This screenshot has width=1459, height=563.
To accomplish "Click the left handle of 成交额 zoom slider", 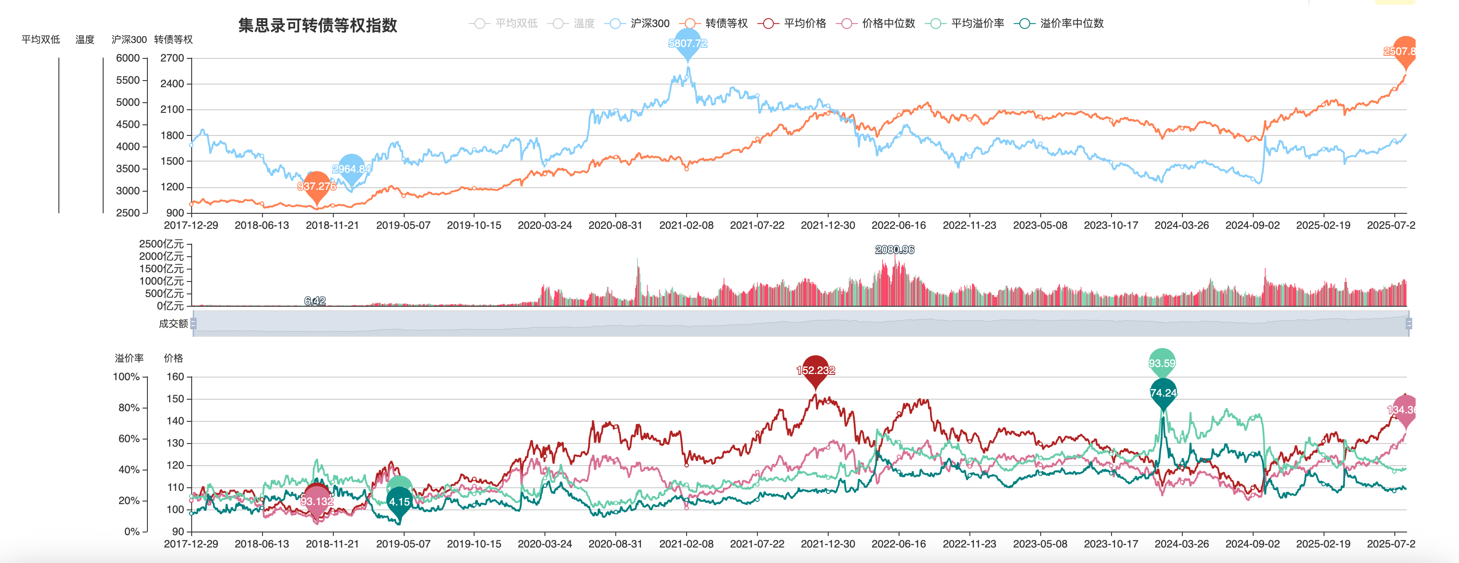I will tap(194, 324).
